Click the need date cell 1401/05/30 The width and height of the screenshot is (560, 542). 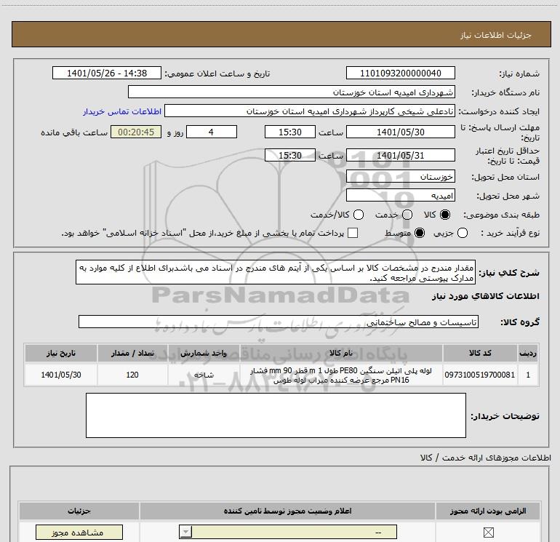(x=60, y=375)
